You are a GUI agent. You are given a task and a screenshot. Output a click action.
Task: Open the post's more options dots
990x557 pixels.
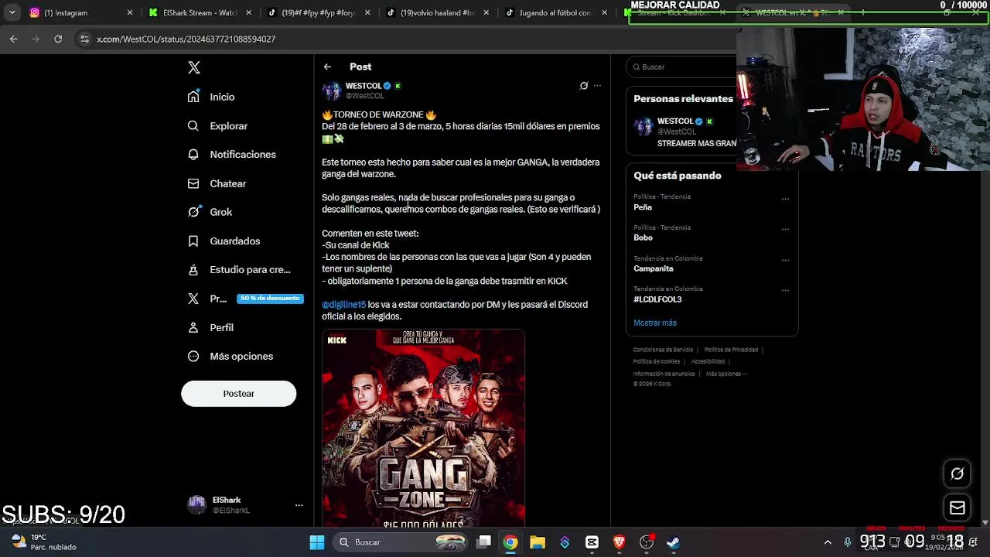pyautogui.click(x=597, y=86)
